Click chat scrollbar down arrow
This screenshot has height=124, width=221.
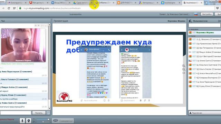pyautogui.click(x=49, y=108)
